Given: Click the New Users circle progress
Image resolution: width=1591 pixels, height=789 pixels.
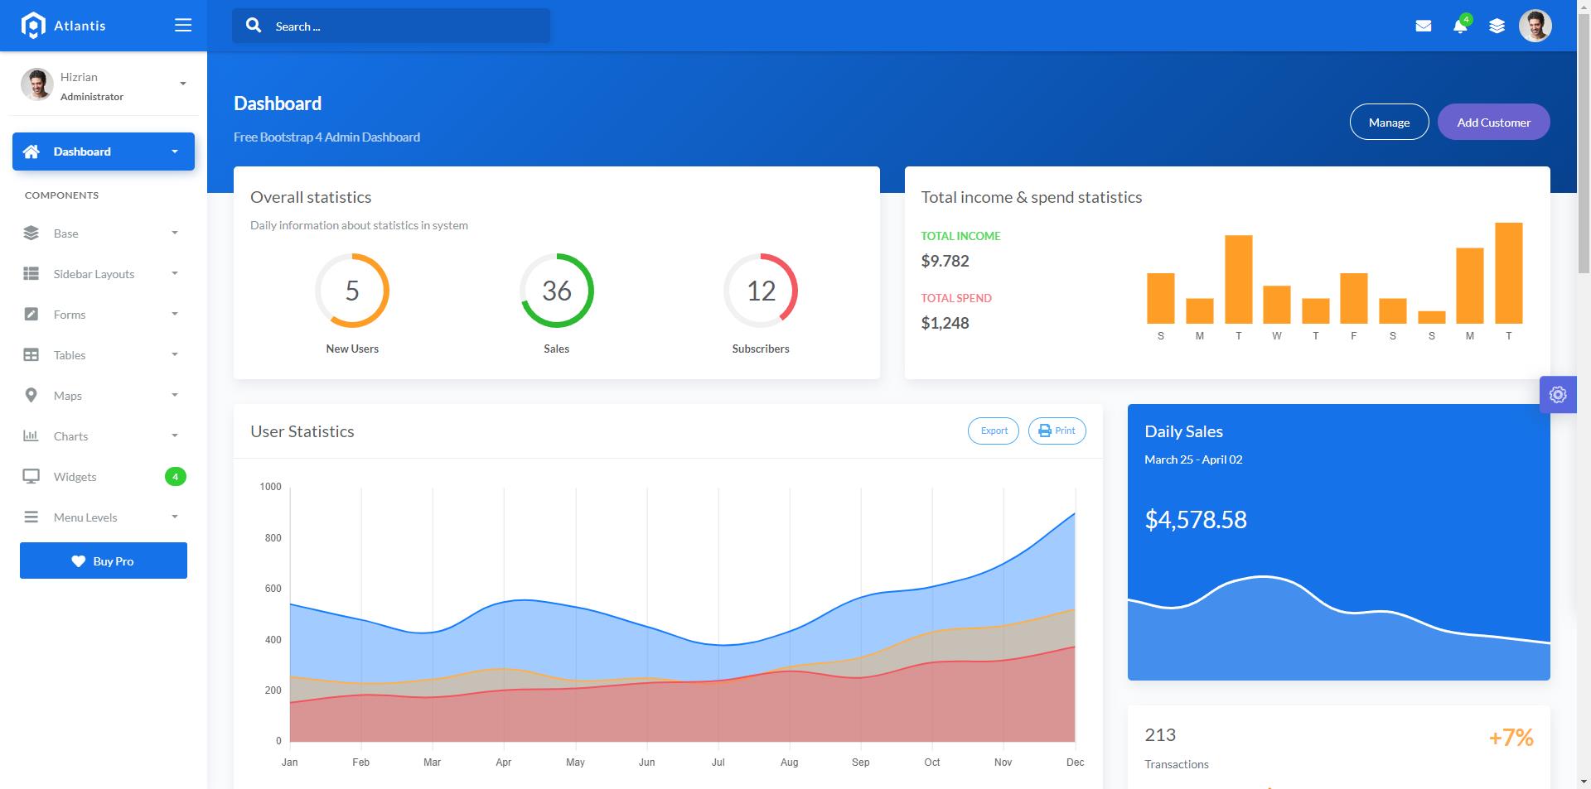Looking at the screenshot, I should (352, 291).
